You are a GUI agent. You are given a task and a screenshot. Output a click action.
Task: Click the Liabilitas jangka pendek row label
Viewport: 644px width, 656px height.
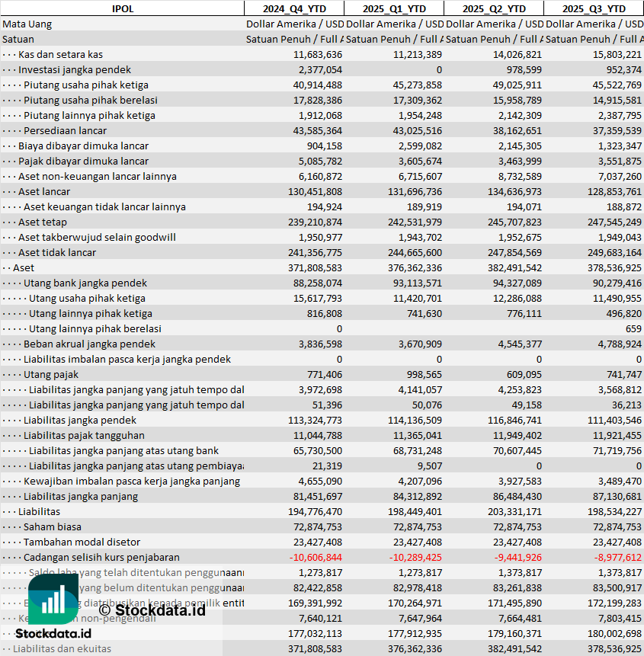[80, 420]
